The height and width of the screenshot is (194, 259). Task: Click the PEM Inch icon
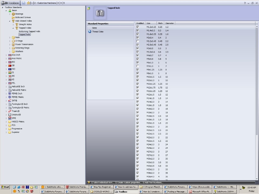(x=10, y=93)
